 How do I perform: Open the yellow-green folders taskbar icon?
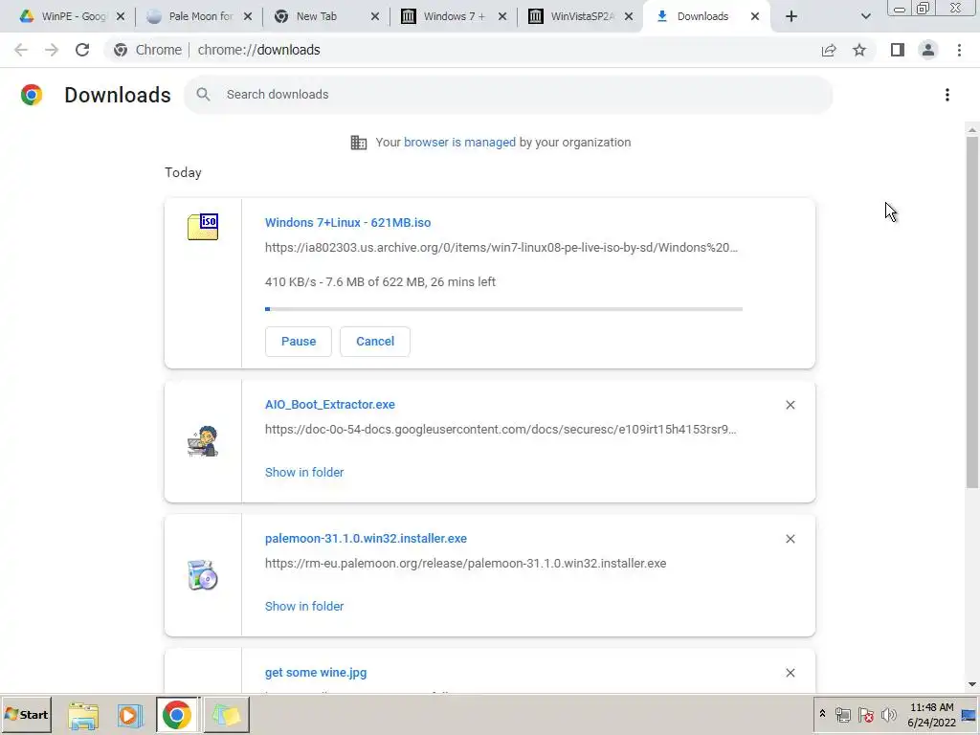click(x=226, y=715)
